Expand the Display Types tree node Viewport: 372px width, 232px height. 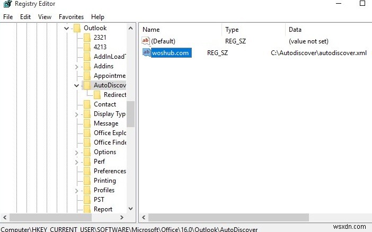[x=77, y=114]
